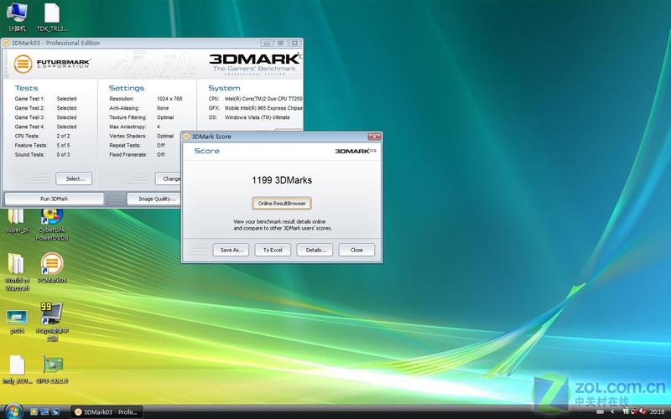Click the Show Desktop quick launch icon
The image size is (671, 419).
(x=44, y=412)
